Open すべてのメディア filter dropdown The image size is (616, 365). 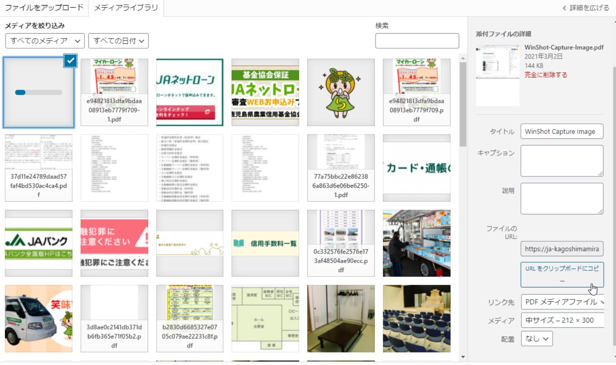coord(45,41)
